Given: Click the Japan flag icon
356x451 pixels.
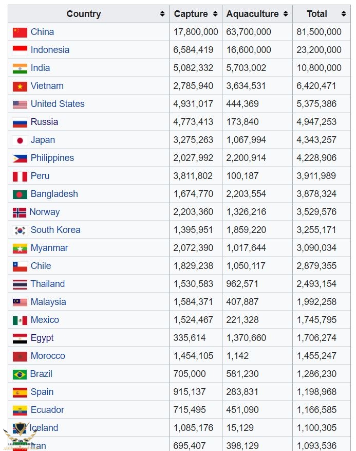Looking at the screenshot, I should pos(20,140).
